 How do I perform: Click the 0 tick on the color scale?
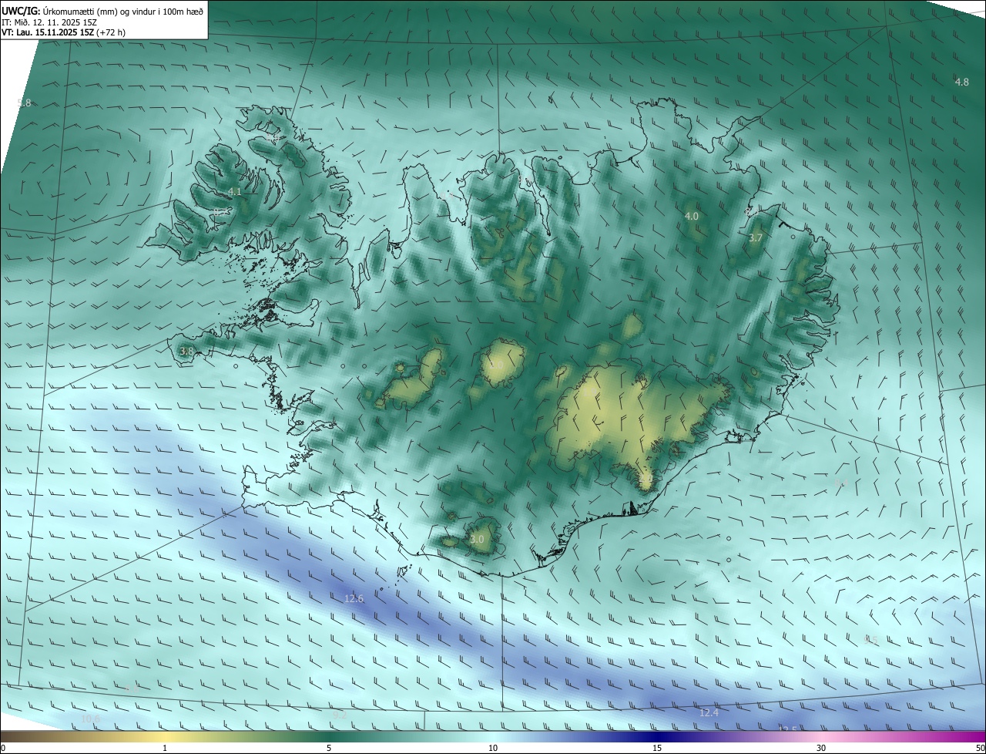click(3, 748)
